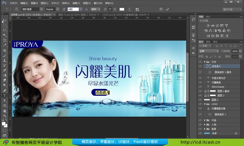
Task: Click the vertical canvas scrollbar
Action: [x=188, y=77]
